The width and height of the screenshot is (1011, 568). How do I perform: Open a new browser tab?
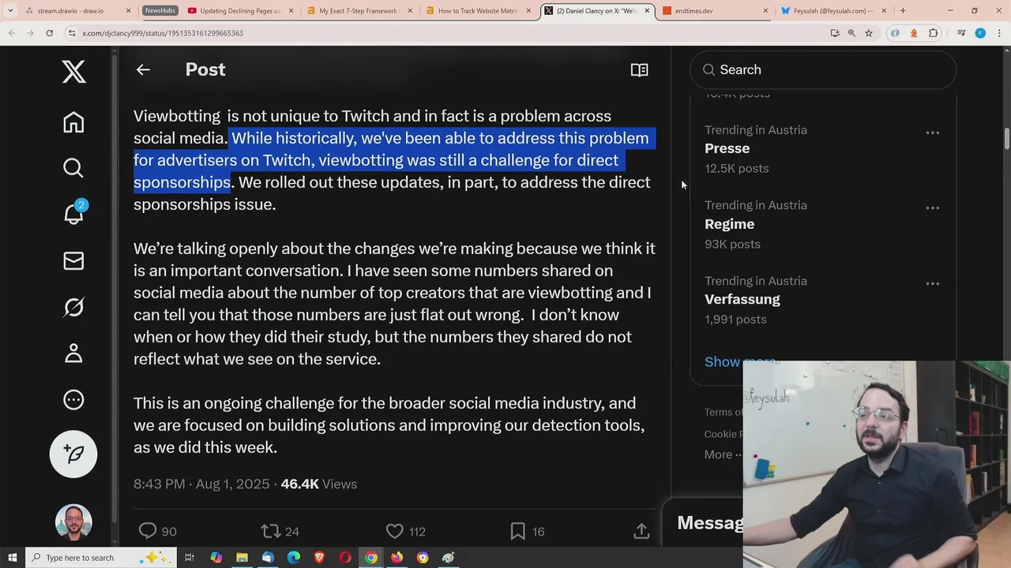[903, 11]
